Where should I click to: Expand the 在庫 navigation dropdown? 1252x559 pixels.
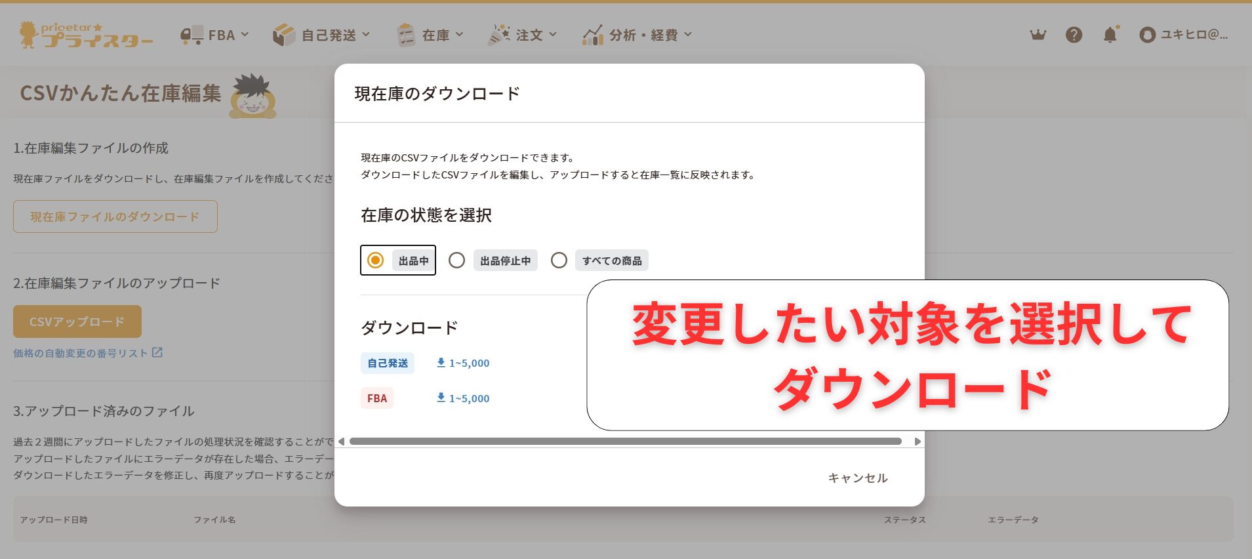point(431,35)
